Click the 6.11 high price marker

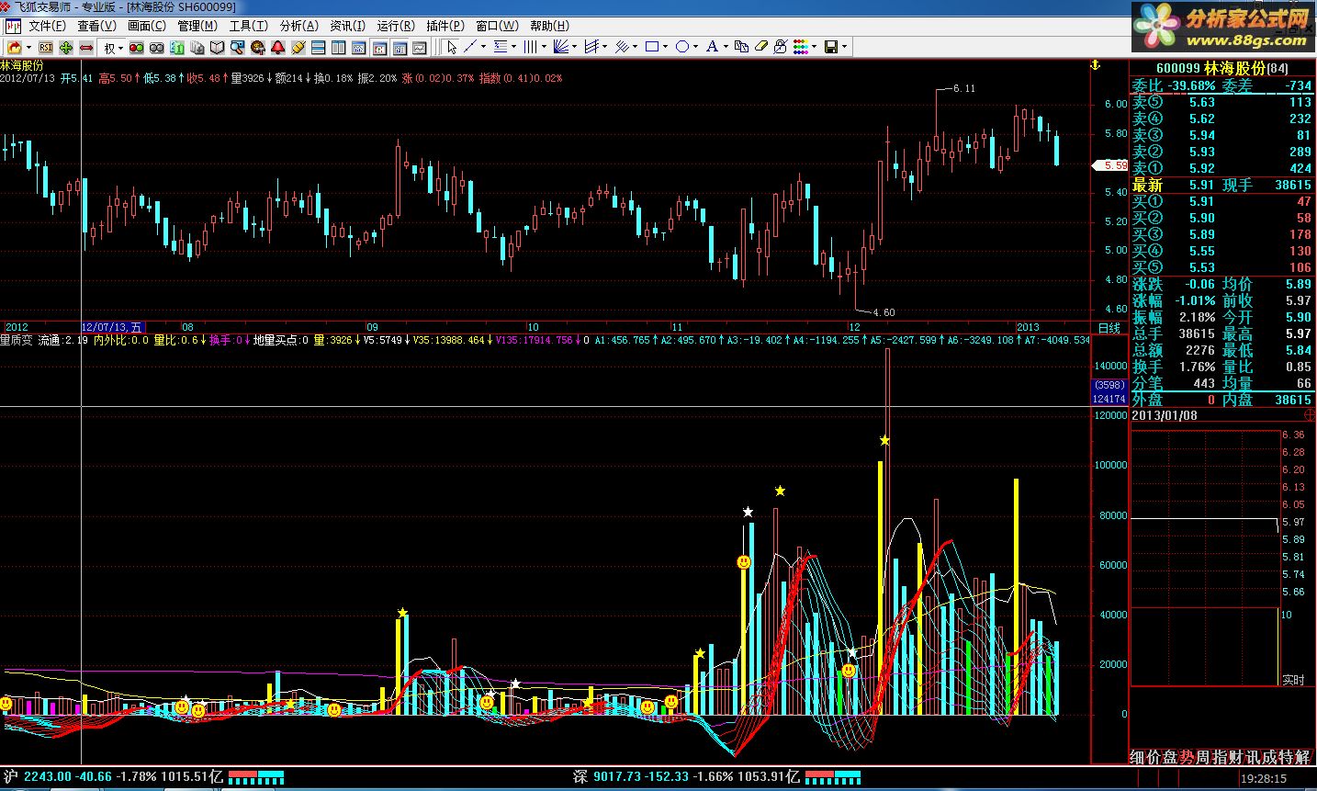coord(964,88)
